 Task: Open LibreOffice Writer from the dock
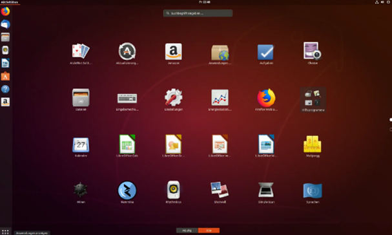pyautogui.click(x=5, y=63)
